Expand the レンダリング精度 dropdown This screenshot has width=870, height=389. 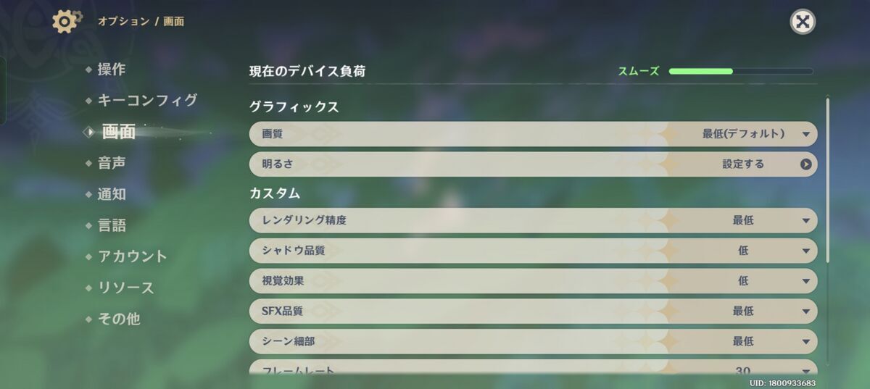533,220
